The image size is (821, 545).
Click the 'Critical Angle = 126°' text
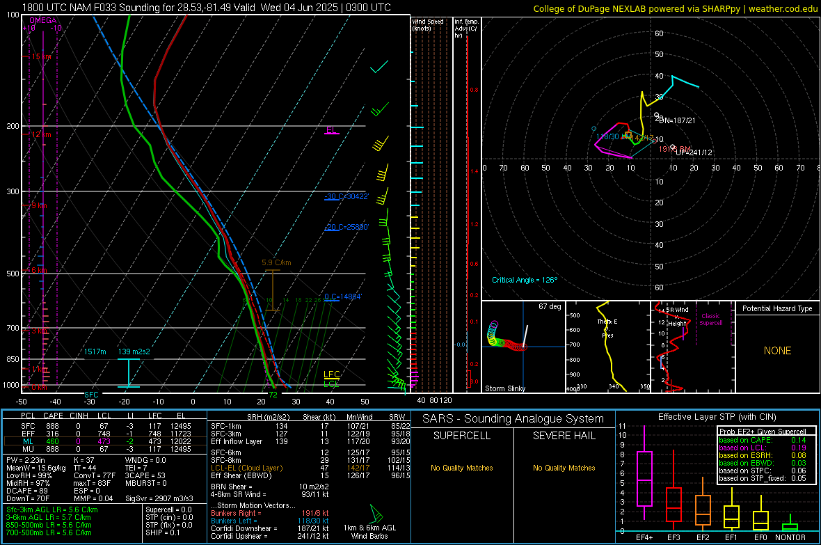[525, 280]
